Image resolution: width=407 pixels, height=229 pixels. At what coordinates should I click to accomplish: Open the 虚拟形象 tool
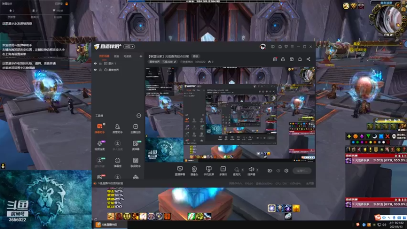click(x=100, y=162)
